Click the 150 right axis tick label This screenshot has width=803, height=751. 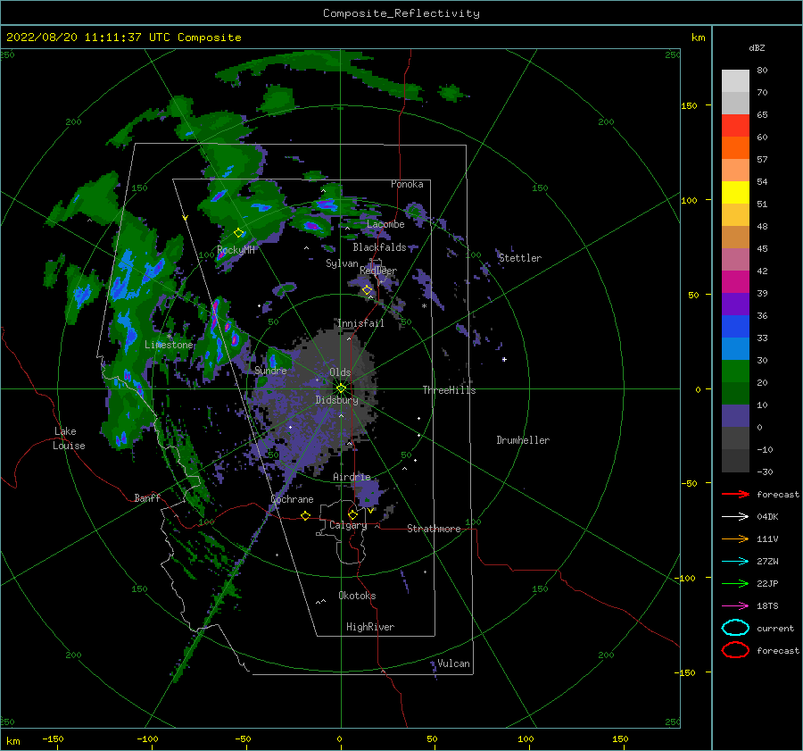tap(689, 105)
